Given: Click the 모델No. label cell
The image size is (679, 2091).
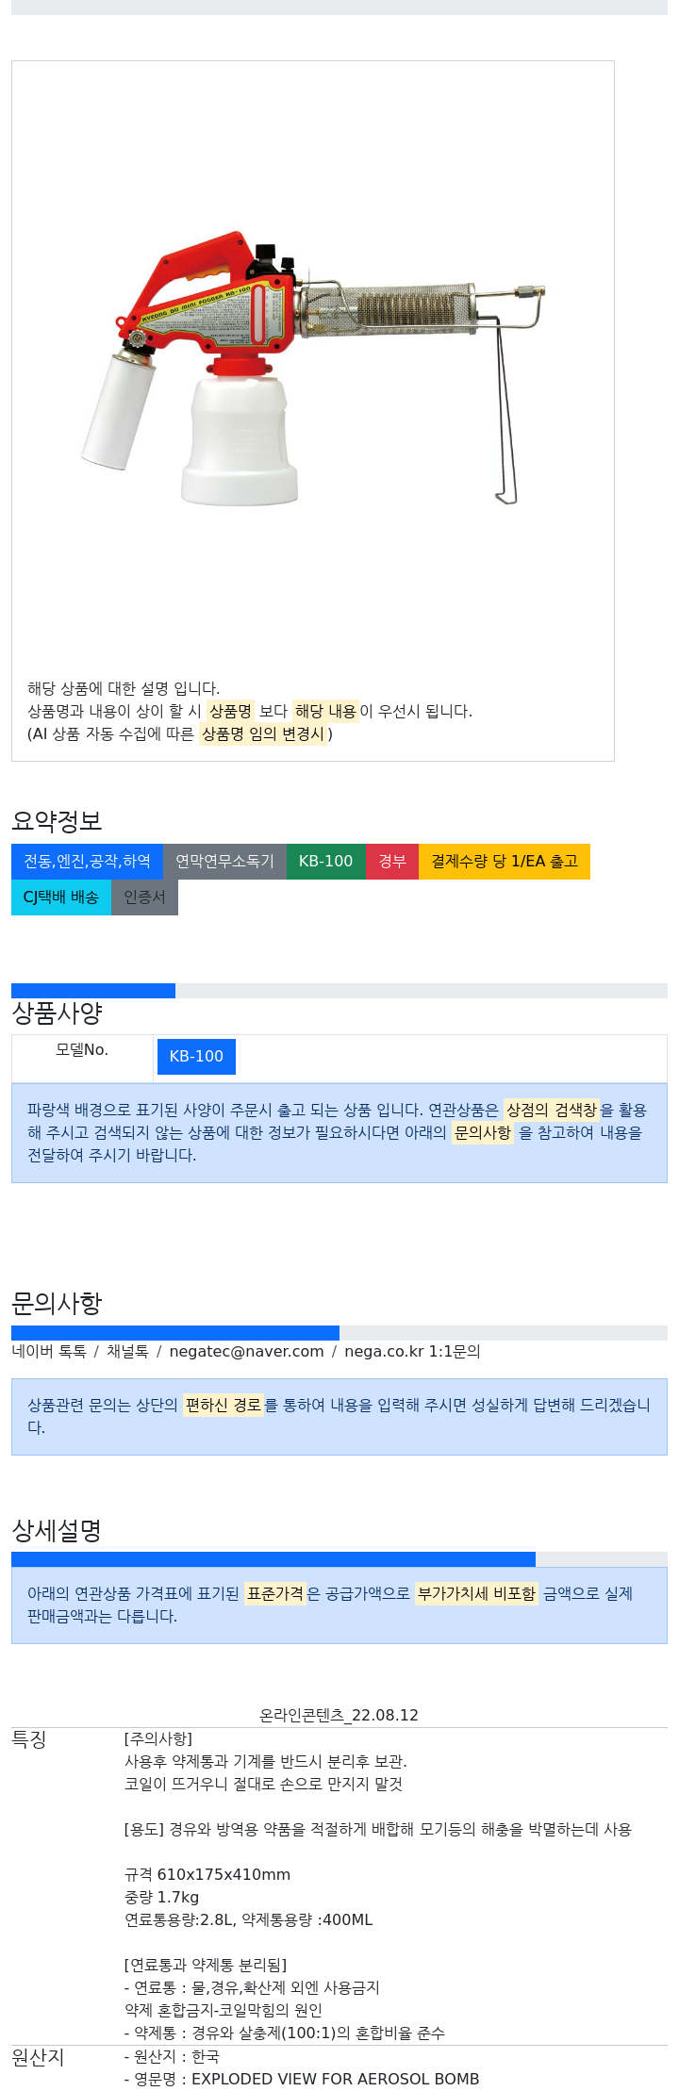Looking at the screenshot, I should pos(82,1050).
